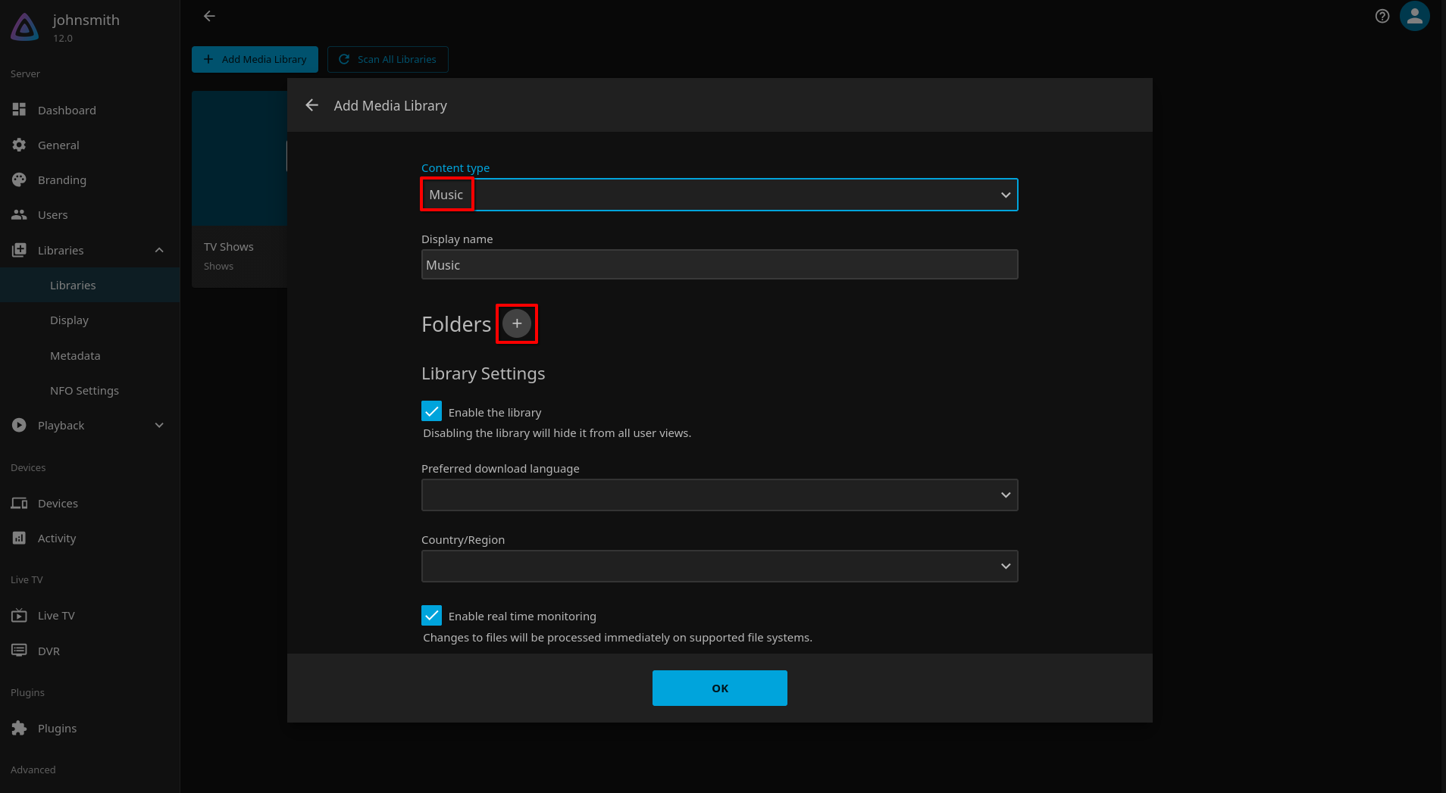Expand the Playback sidebar section chevron
This screenshot has height=793, width=1446.
coord(159,425)
